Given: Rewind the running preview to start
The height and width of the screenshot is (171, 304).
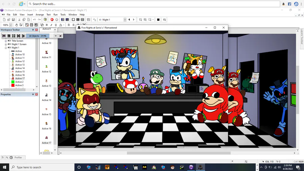Looking at the screenshot, I should coord(4,36).
